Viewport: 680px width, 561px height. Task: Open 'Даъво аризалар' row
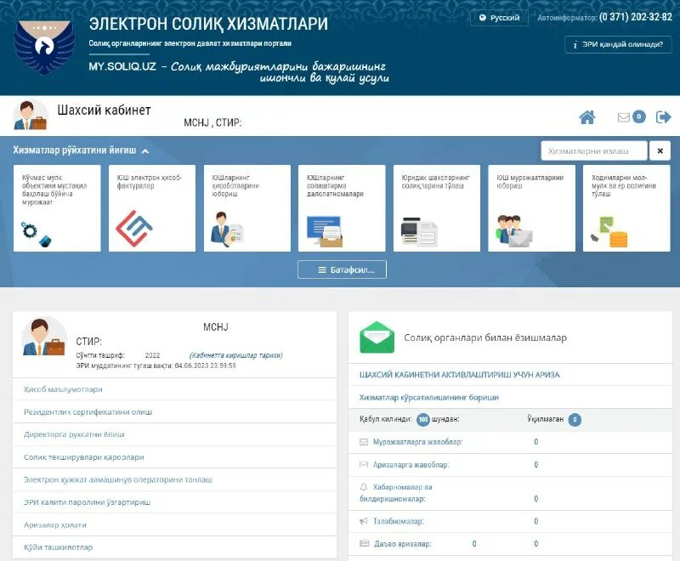511,544
